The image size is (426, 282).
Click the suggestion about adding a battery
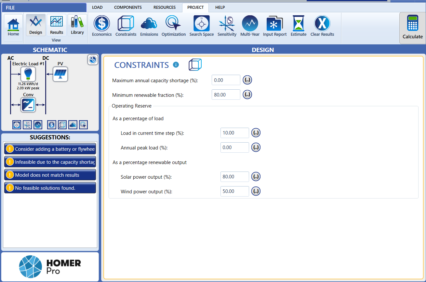coord(50,149)
